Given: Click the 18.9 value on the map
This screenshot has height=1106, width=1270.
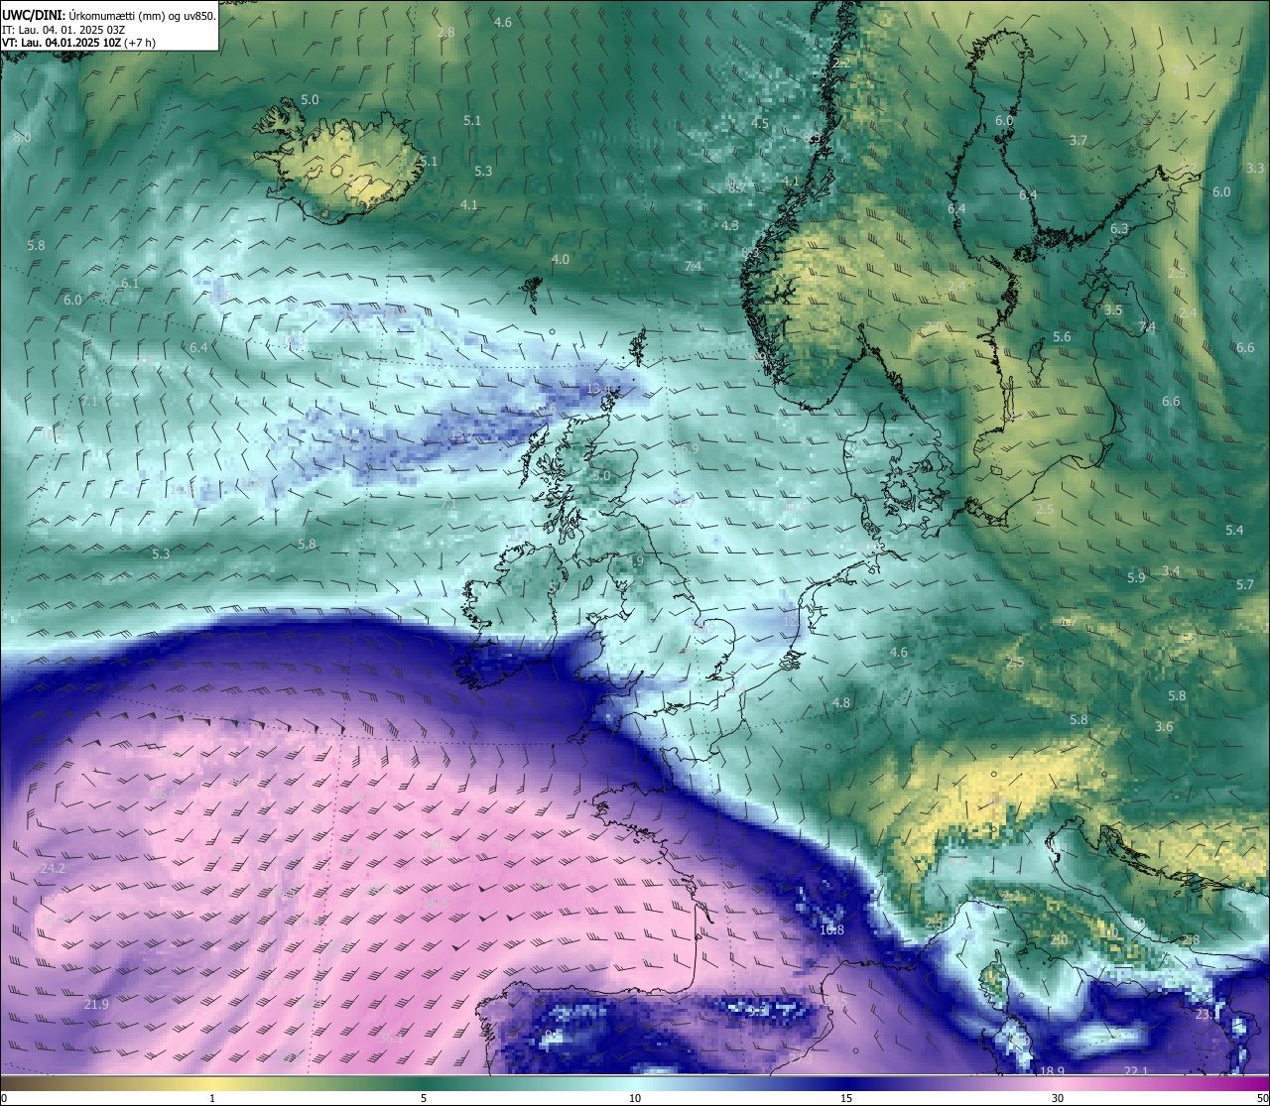Looking at the screenshot, I should click(1053, 1071).
